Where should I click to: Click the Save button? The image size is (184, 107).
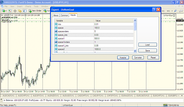147,51
